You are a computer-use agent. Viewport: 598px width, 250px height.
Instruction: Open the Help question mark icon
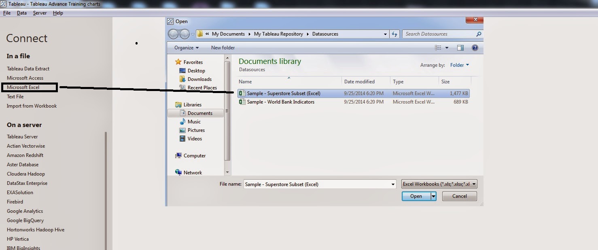coord(475,48)
